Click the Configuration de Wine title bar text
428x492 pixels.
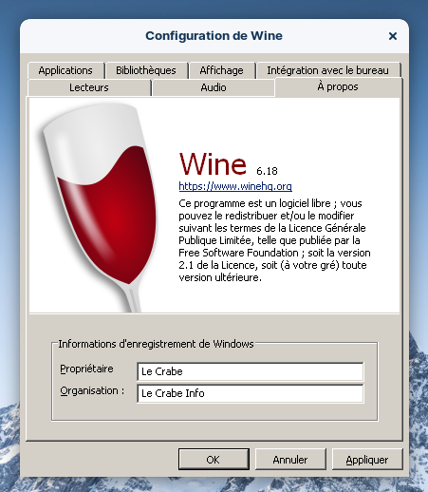(x=214, y=36)
